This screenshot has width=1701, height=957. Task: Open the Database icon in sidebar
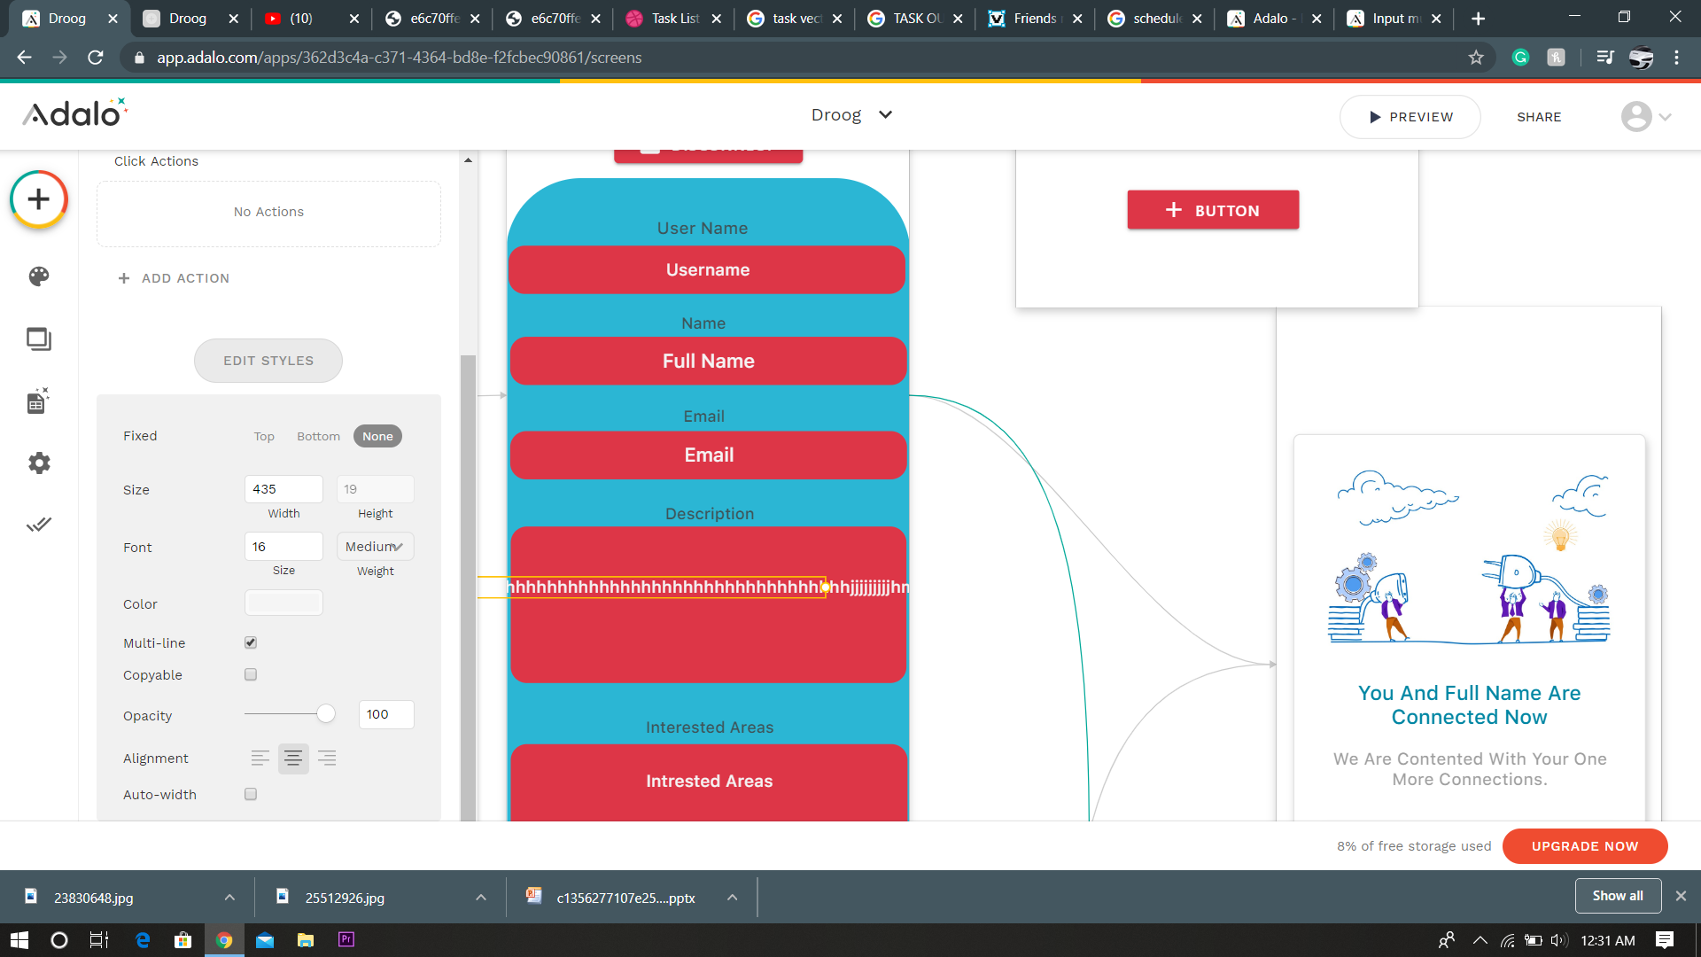(x=39, y=401)
